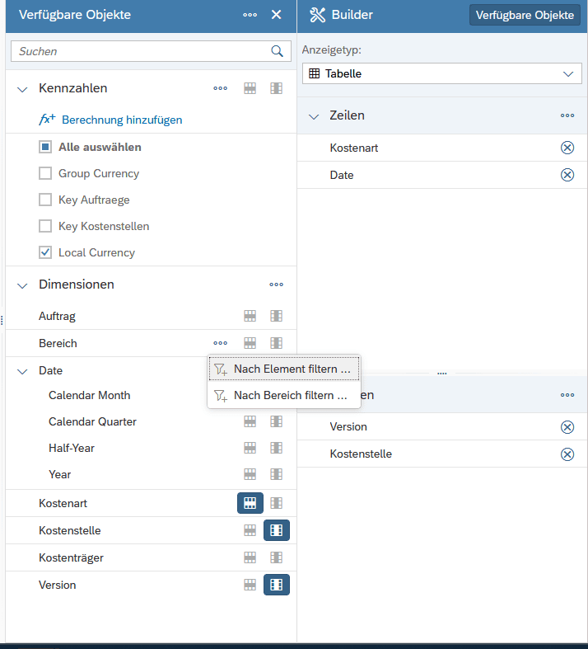Enable the Group Currency checkbox
588x649 pixels.
pos(45,173)
